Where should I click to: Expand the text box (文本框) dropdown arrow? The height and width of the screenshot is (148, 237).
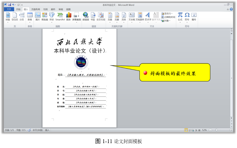tap(132, 22)
